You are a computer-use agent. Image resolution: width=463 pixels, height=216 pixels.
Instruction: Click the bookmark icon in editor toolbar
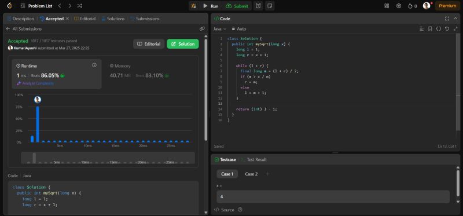pos(430,29)
